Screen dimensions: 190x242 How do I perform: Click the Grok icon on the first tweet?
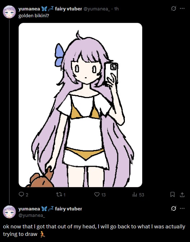pyautogui.click(x=173, y=9)
